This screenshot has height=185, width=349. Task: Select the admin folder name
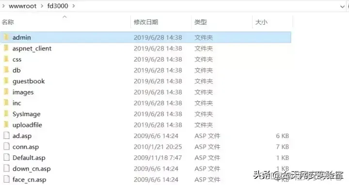coord(22,37)
